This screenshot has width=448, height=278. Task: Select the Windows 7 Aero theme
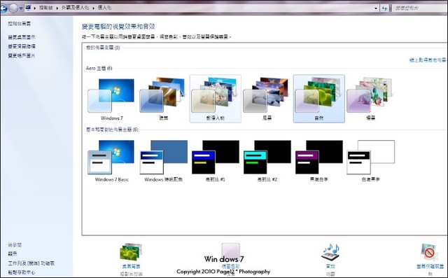(111, 99)
